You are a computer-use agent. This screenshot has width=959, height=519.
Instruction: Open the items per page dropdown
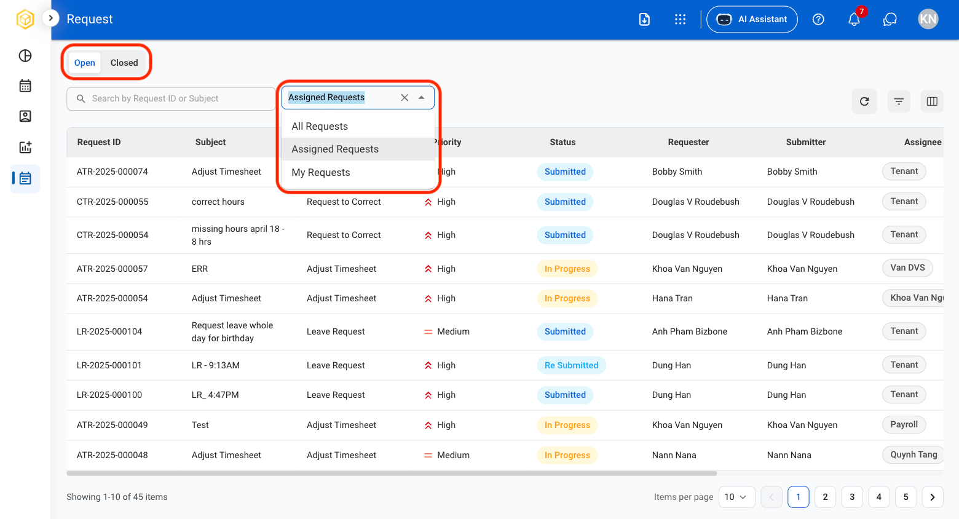coord(736,497)
